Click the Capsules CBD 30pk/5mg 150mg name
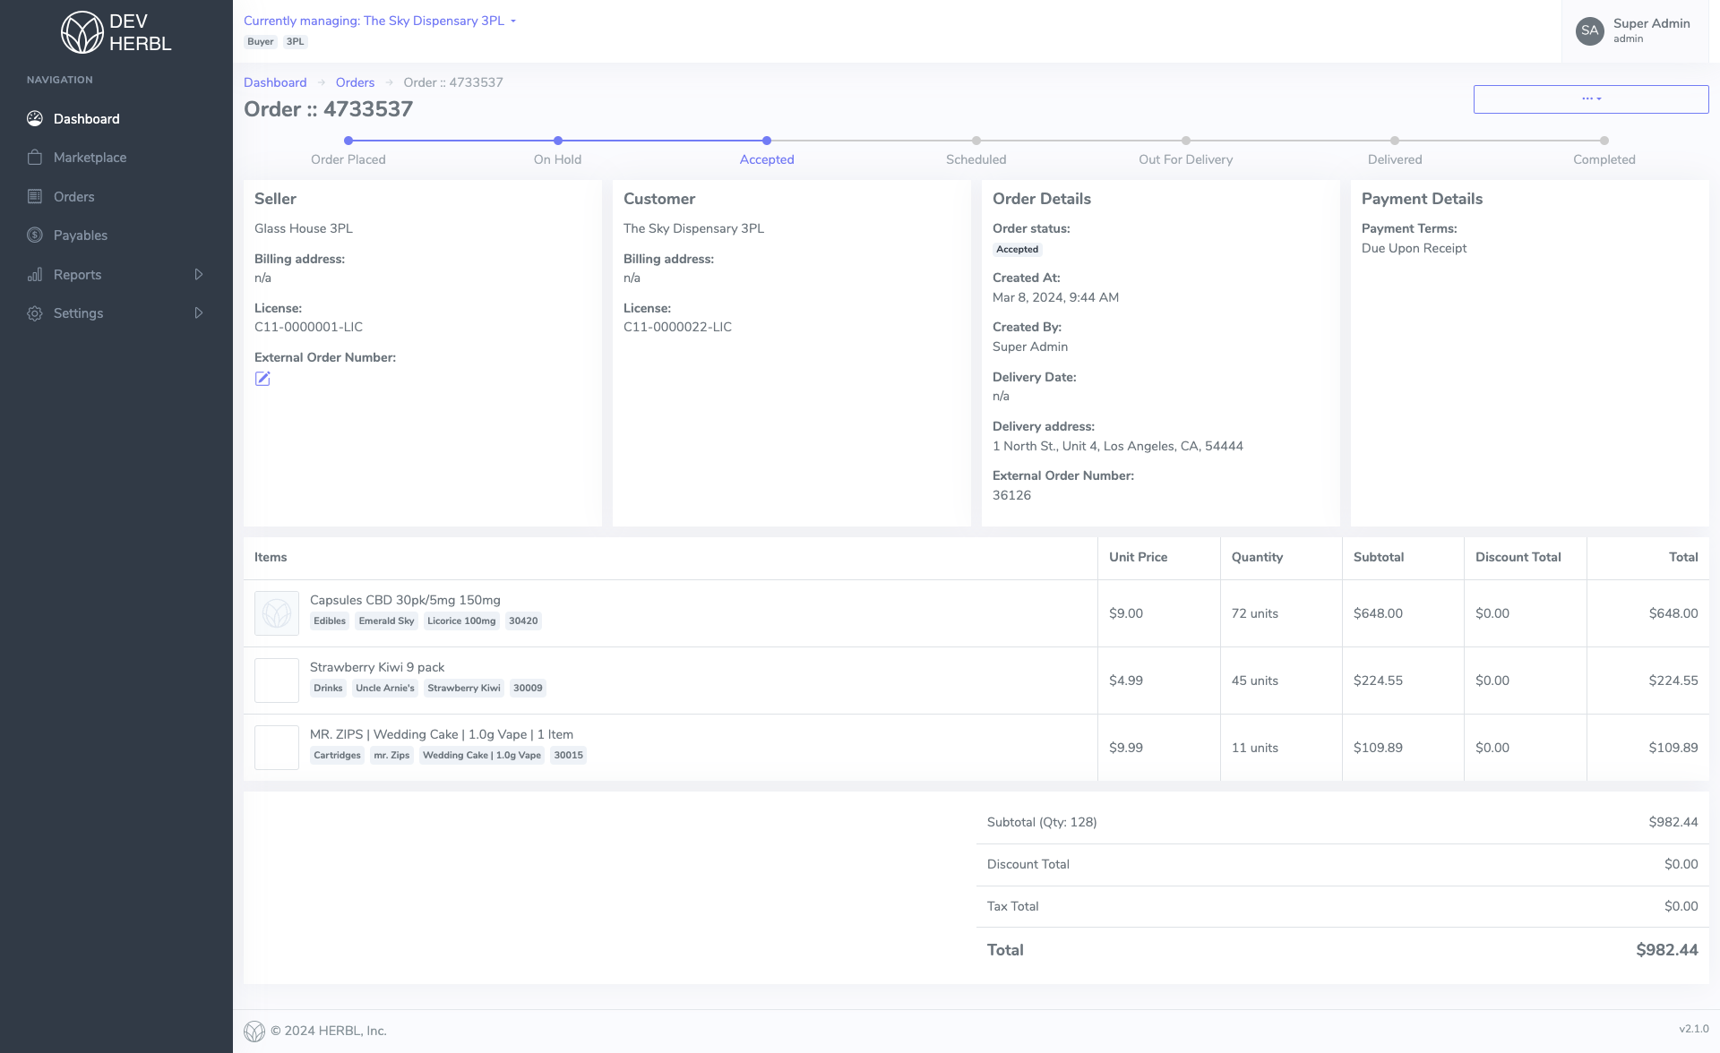Image resolution: width=1720 pixels, height=1053 pixels. 405,600
